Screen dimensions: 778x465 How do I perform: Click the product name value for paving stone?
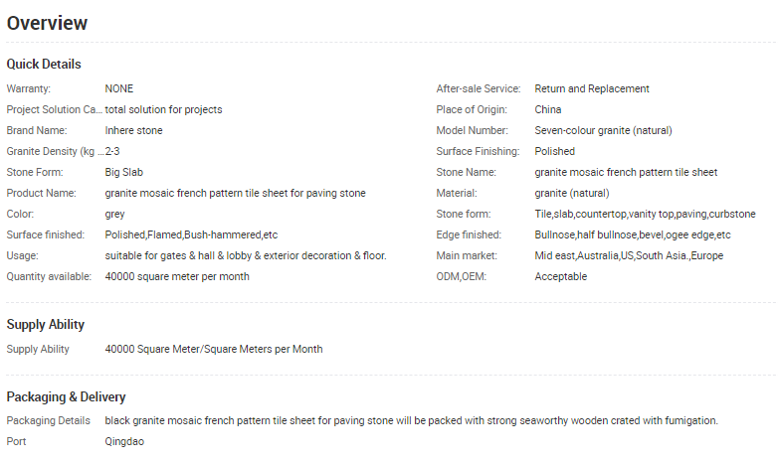(235, 193)
